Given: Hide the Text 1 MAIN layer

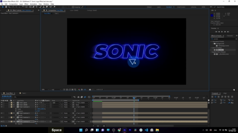Looking at the screenshot, I should point(1,105).
